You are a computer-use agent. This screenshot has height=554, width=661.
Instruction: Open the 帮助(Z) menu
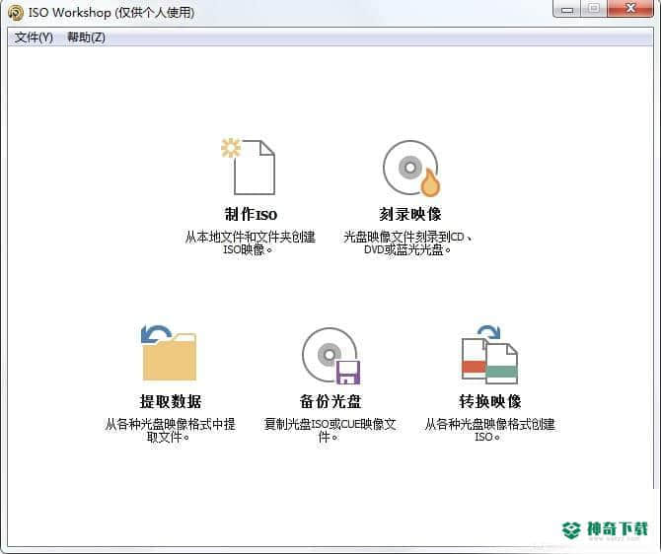click(86, 37)
